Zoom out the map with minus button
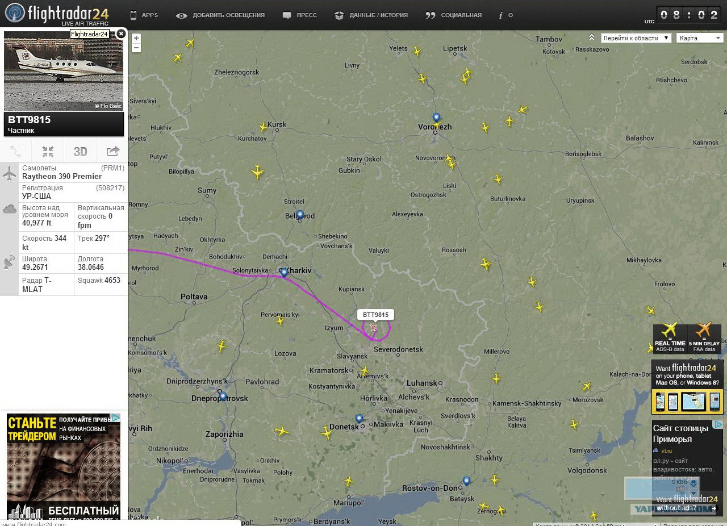The width and height of the screenshot is (727, 526). (136, 48)
